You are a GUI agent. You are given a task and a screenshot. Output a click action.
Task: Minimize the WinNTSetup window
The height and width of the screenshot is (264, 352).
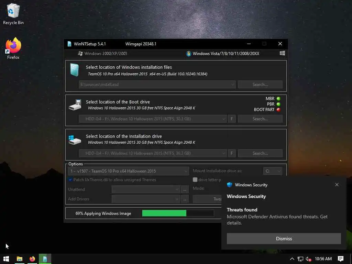click(249, 44)
